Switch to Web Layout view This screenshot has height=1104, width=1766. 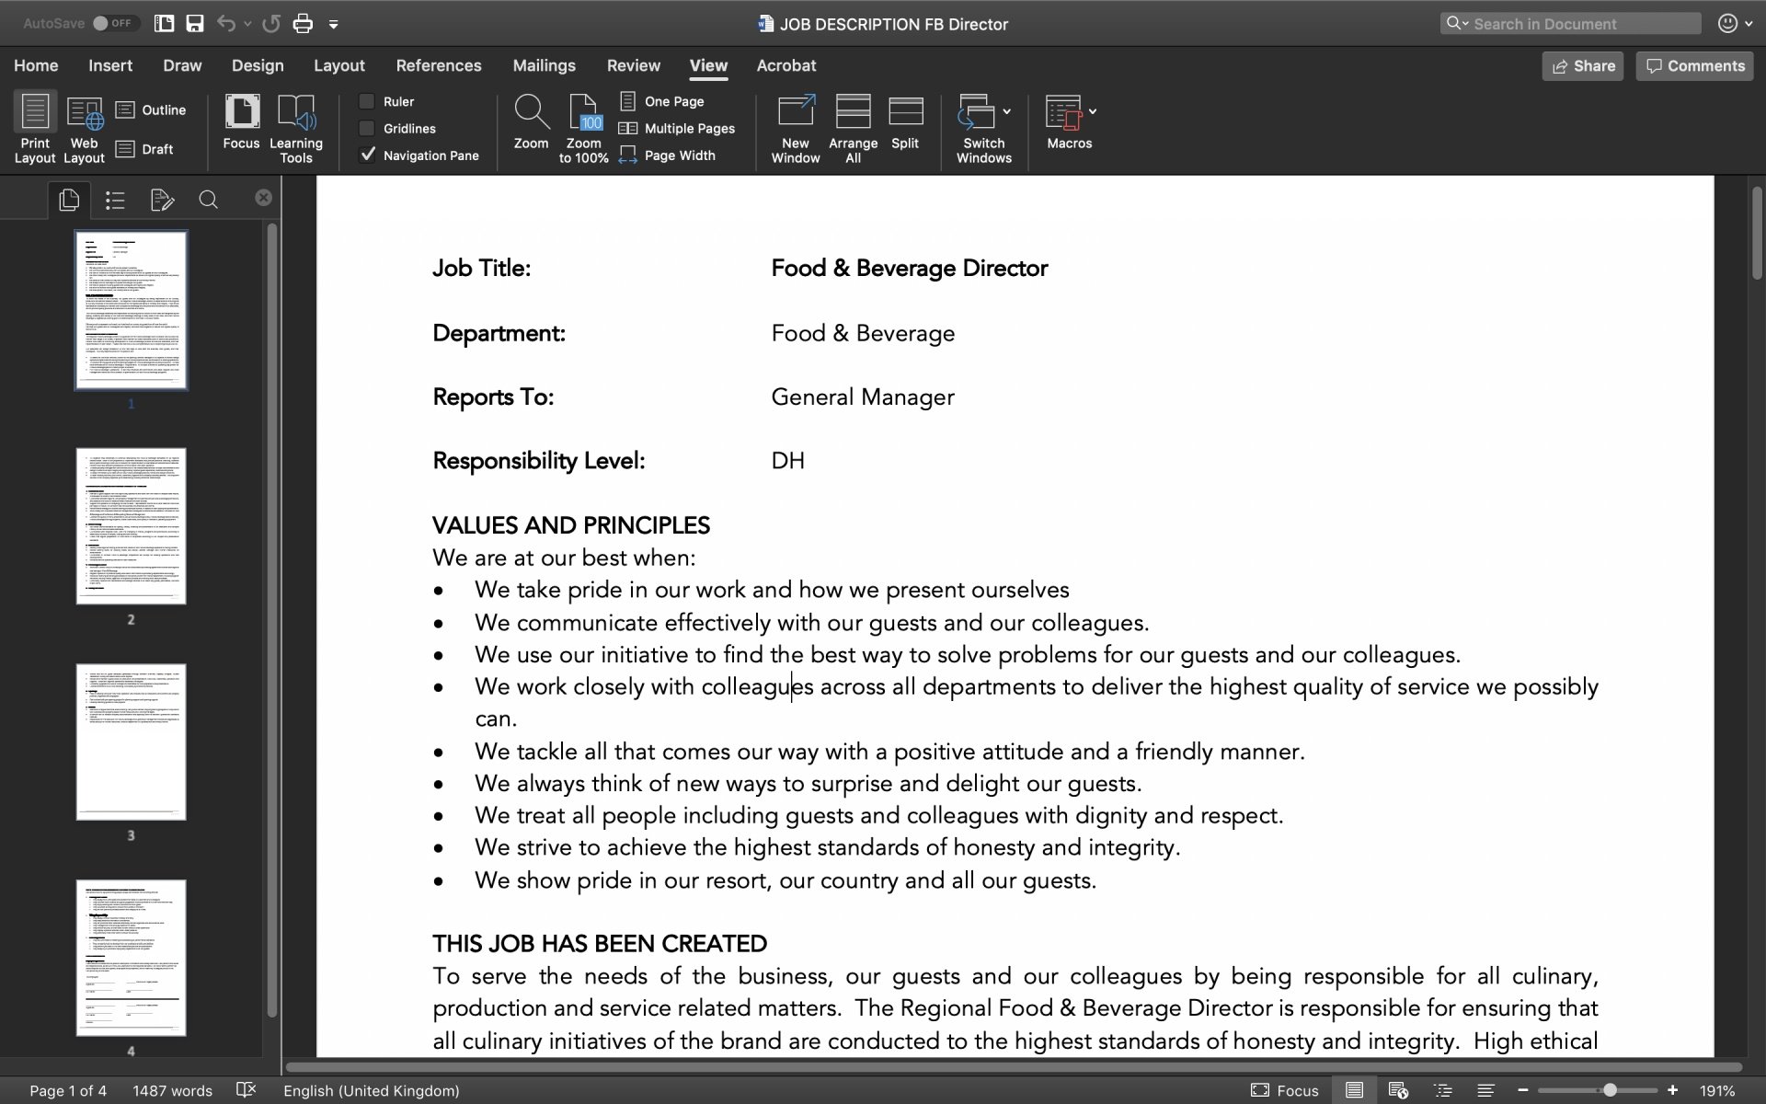(84, 129)
